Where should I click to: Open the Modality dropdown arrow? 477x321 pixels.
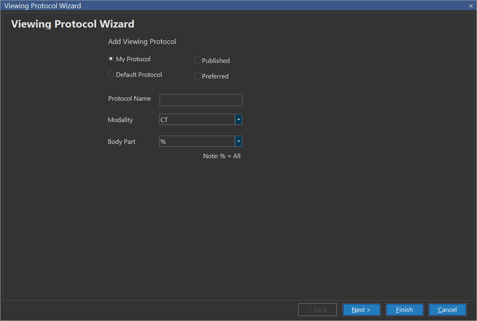click(x=238, y=120)
